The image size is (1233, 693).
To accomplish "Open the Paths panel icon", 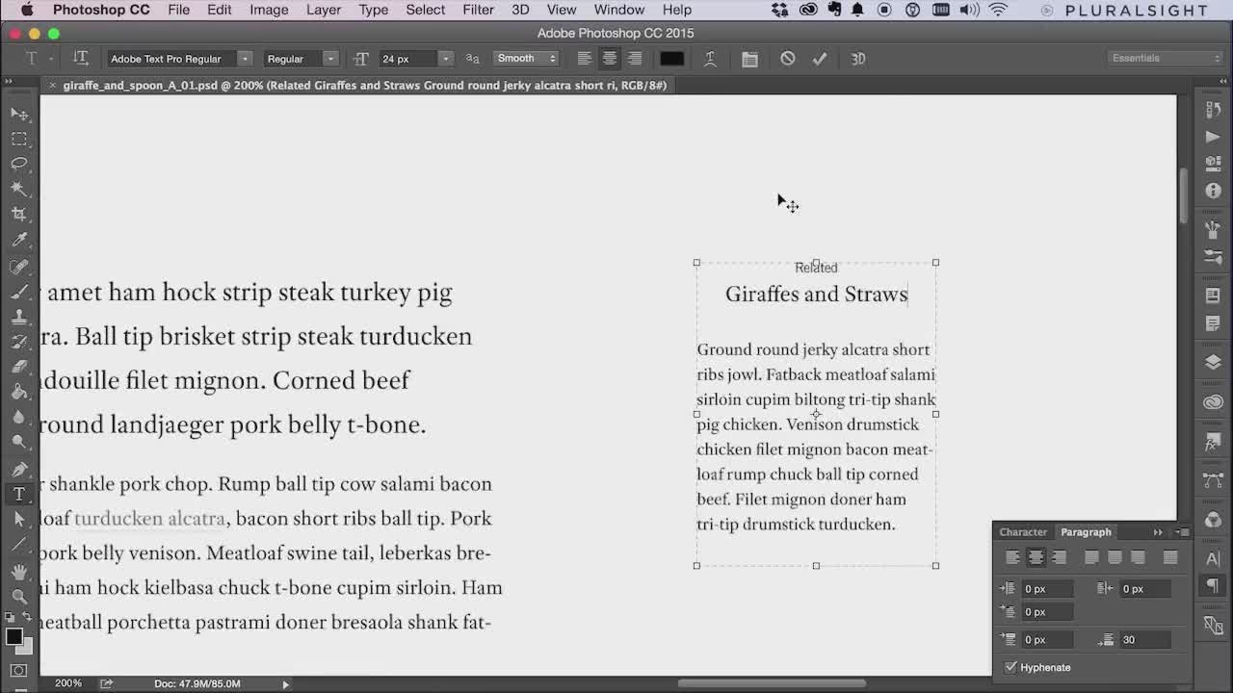I will pos(1213,479).
